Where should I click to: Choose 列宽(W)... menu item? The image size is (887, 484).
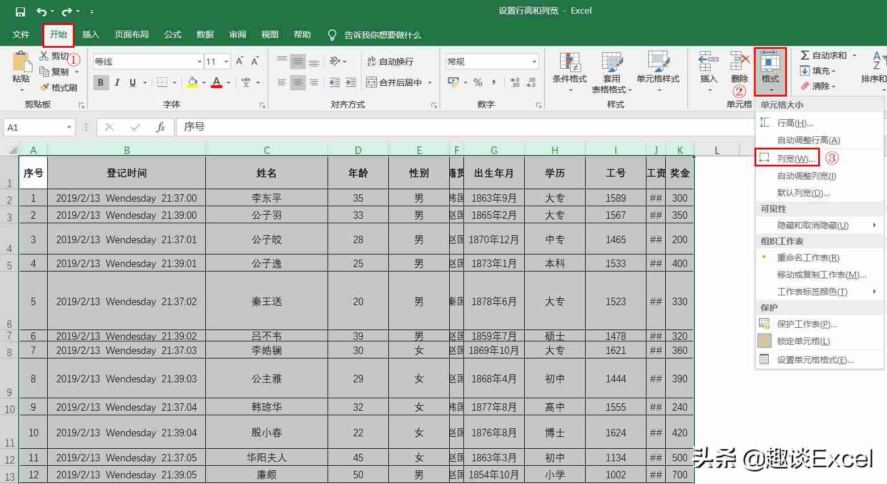click(819, 158)
